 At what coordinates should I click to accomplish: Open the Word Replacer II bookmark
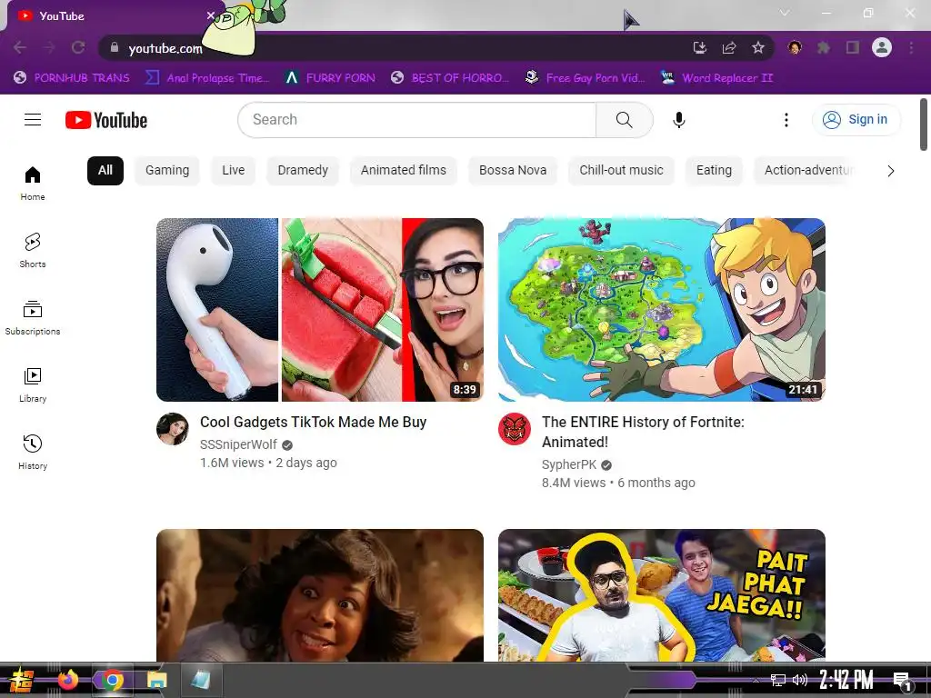[x=716, y=78]
